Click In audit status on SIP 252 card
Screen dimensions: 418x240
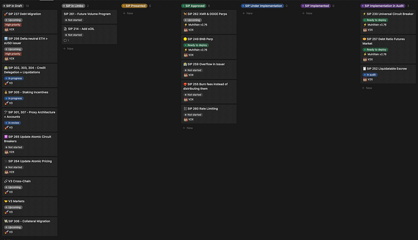point(370,74)
